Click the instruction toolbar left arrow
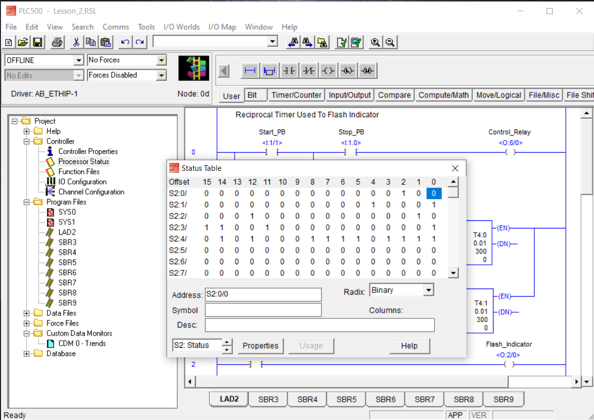 (x=224, y=71)
